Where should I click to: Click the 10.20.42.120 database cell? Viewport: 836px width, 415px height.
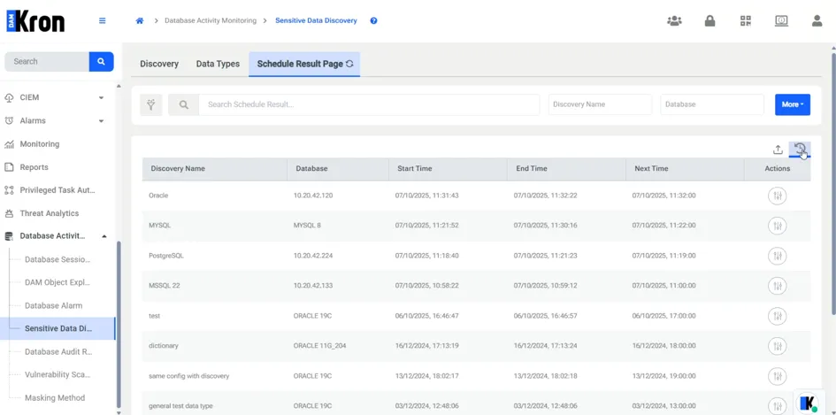(x=313, y=196)
